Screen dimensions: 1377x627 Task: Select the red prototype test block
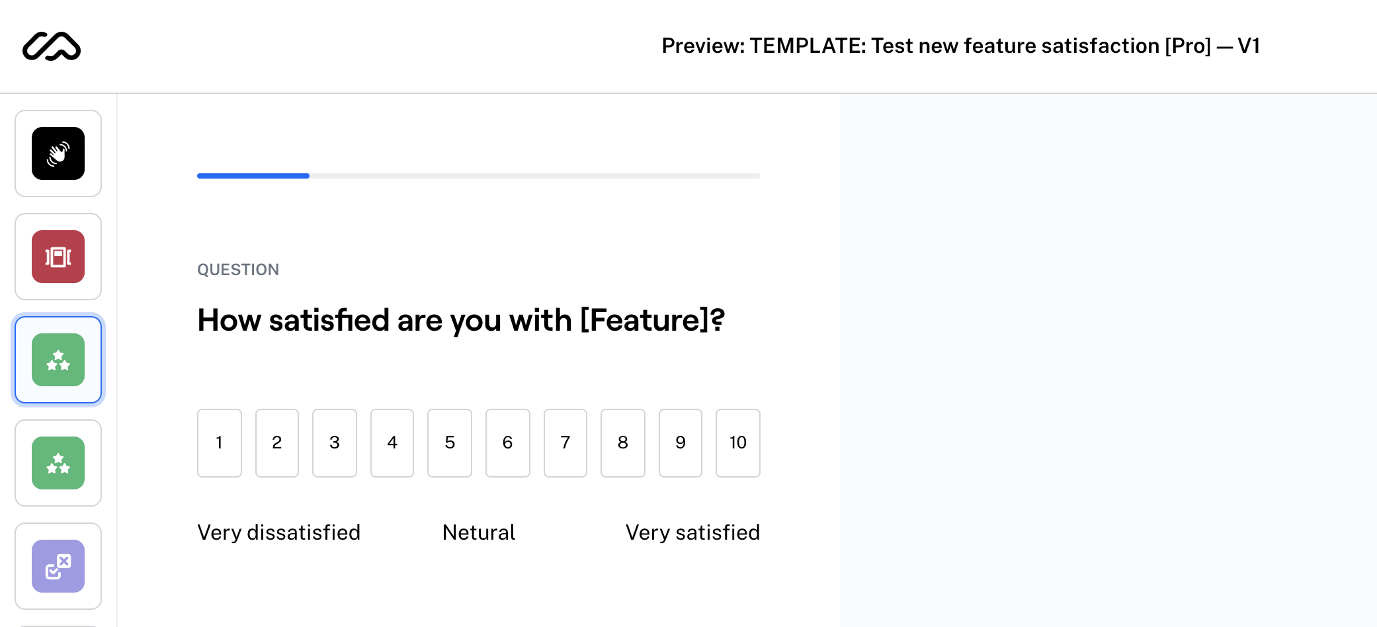58,257
